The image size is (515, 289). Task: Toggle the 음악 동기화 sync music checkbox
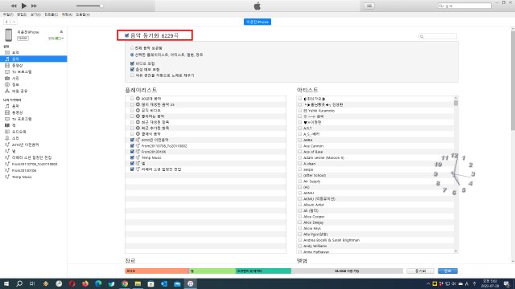tap(127, 35)
